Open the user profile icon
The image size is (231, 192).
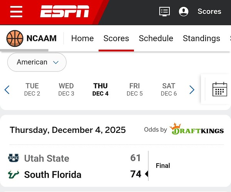pos(184,12)
